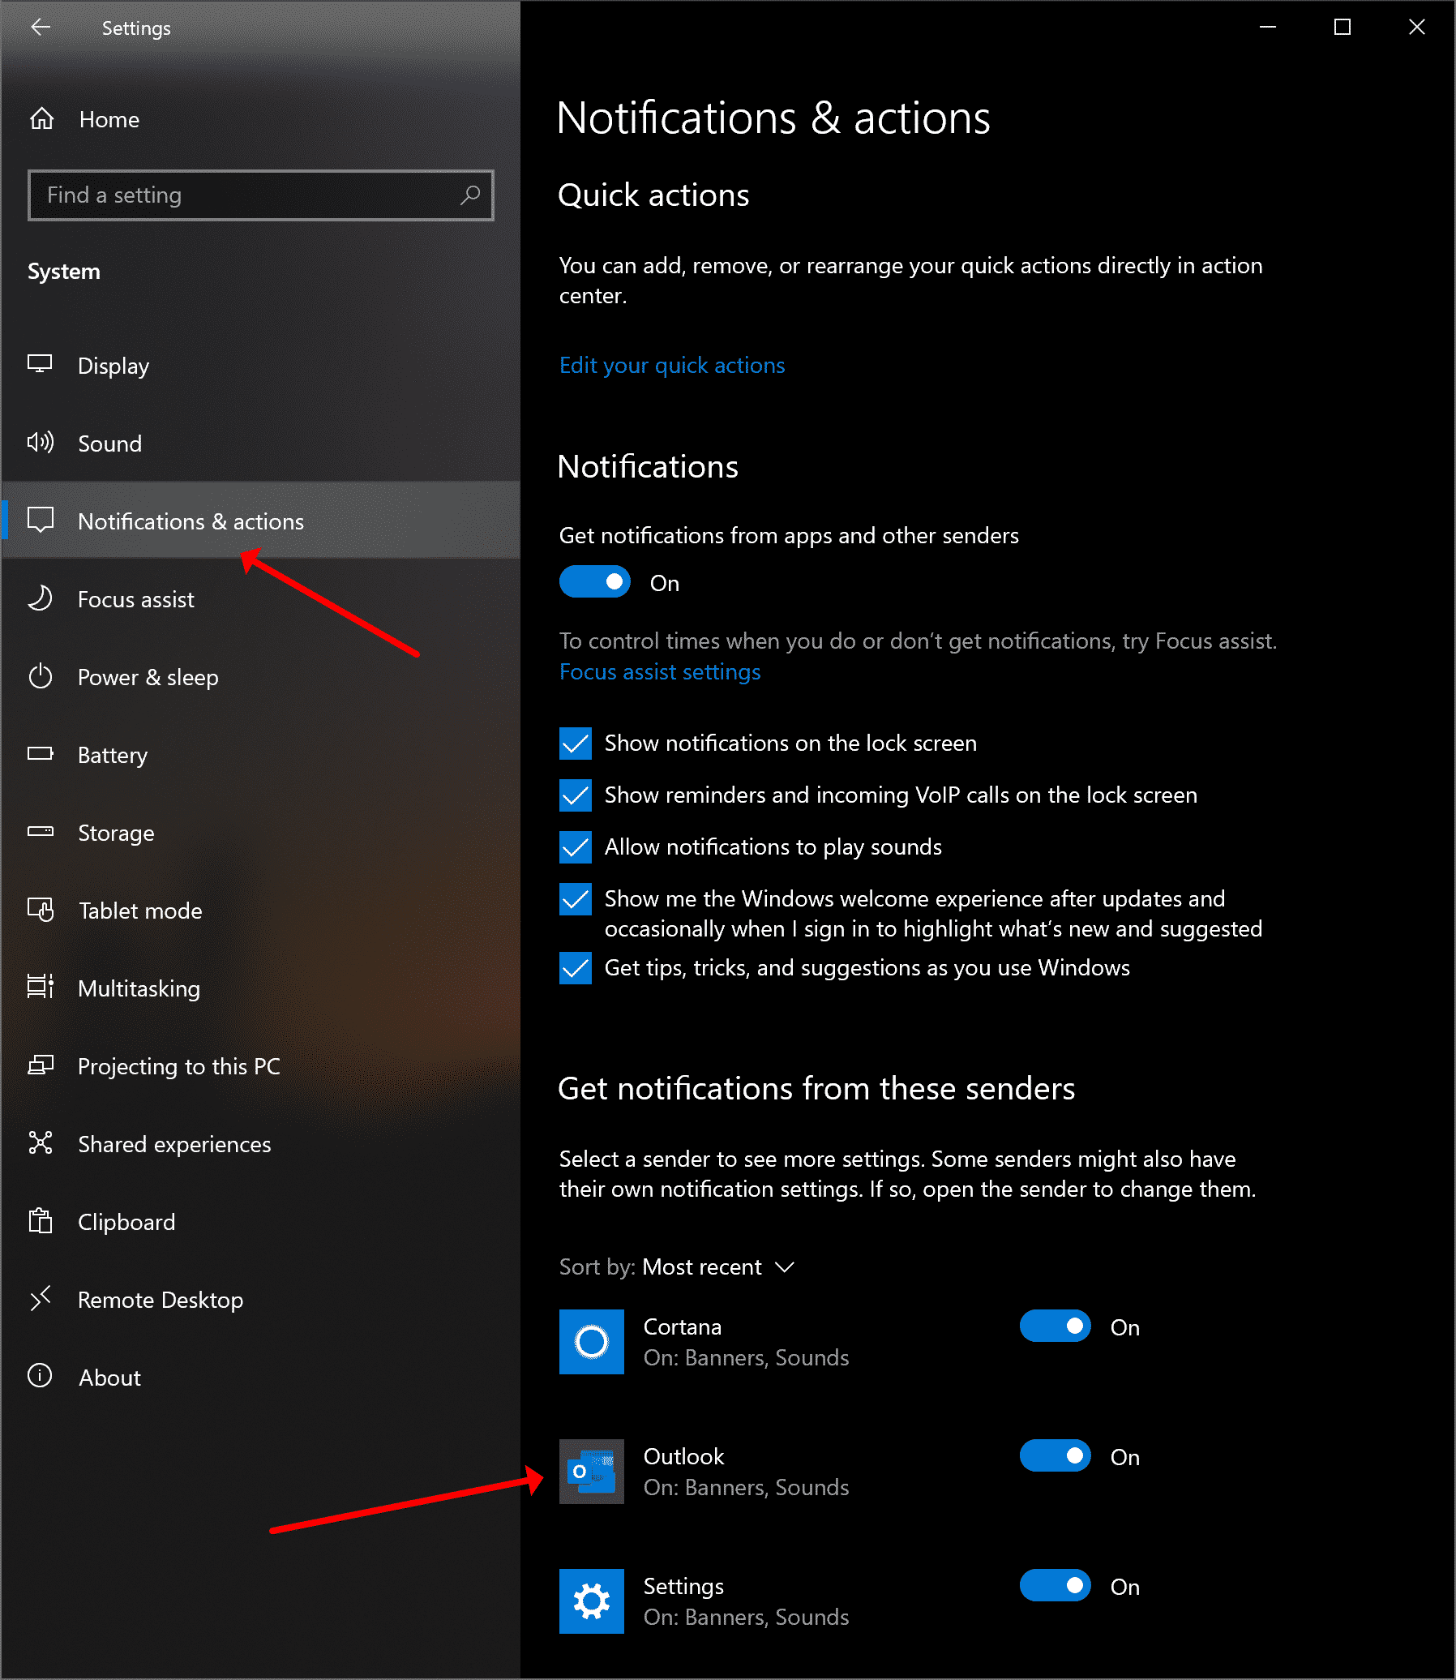Click the Projecting to this PC icon
The height and width of the screenshot is (1680, 1456).
click(x=40, y=1065)
